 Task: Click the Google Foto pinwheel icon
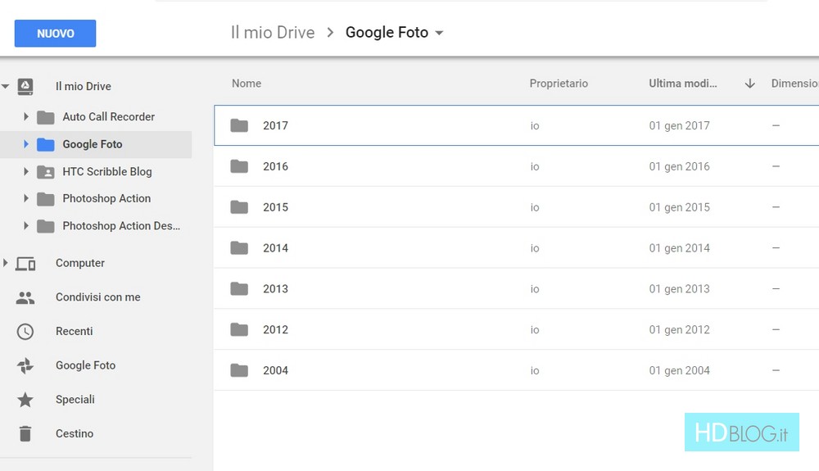[x=25, y=365]
